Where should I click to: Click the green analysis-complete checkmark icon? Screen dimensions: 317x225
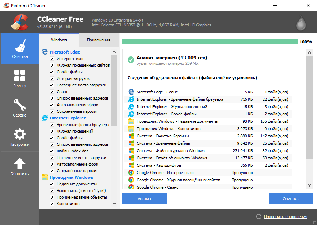(131, 60)
